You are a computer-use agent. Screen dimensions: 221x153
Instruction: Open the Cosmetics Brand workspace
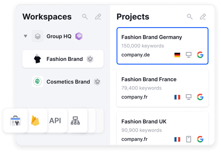tap(68, 82)
